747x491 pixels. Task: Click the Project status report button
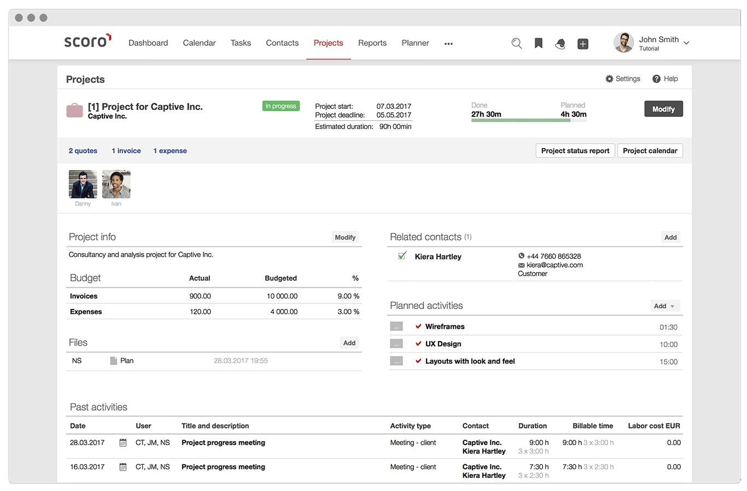click(x=575, y=150)
